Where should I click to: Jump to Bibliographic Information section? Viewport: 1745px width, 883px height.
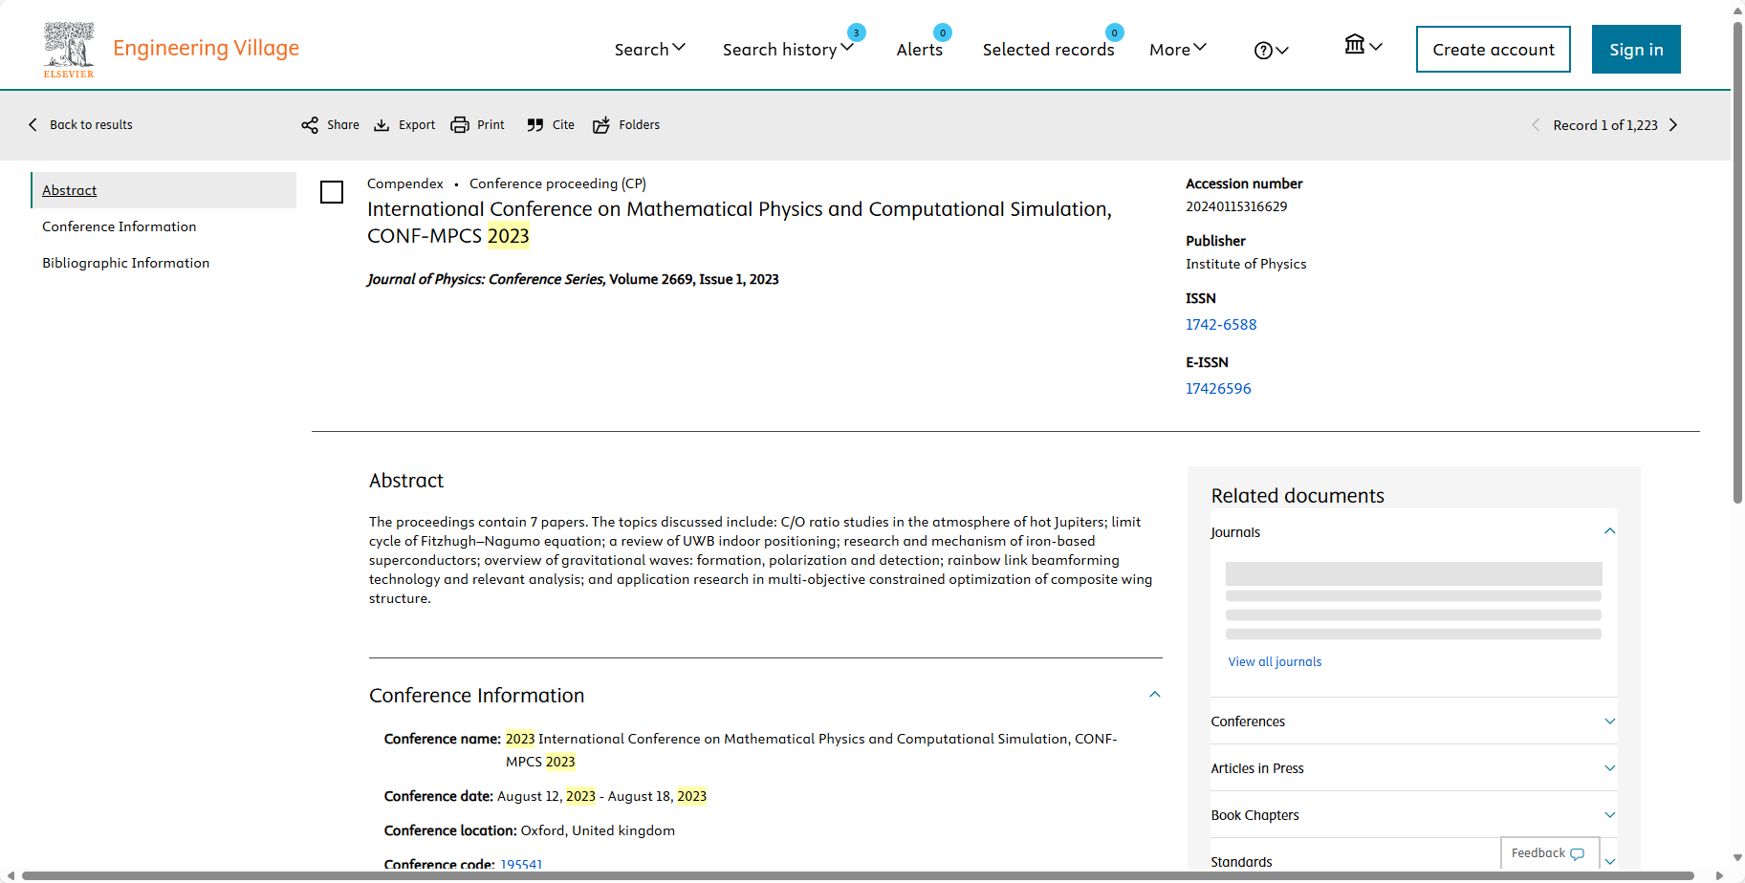click(x=125, y=263)
